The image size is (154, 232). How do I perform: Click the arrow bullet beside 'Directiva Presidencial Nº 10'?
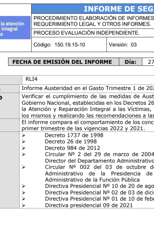pyautogui.click(x=23, y=186)
